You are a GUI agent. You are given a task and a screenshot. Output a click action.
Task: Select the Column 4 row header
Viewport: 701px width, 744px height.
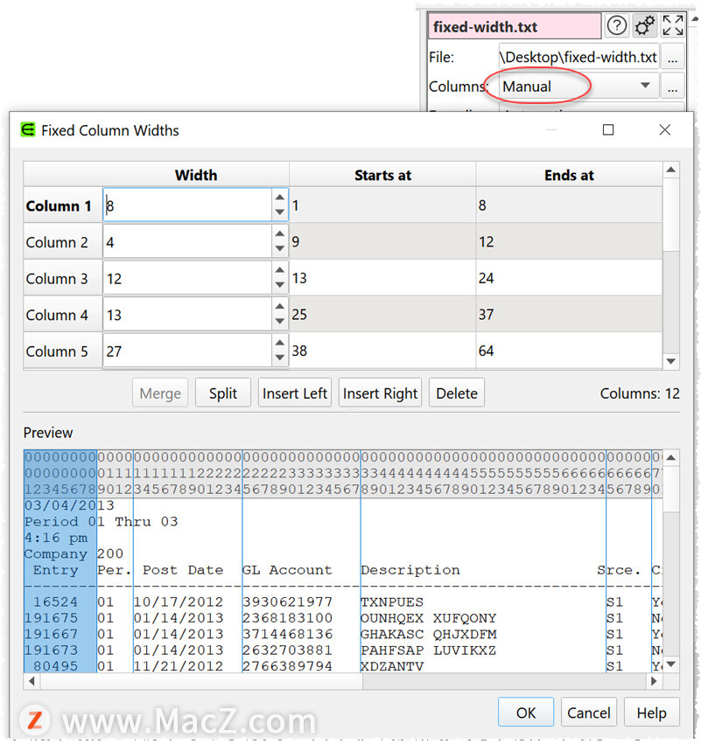pos(63,314)
